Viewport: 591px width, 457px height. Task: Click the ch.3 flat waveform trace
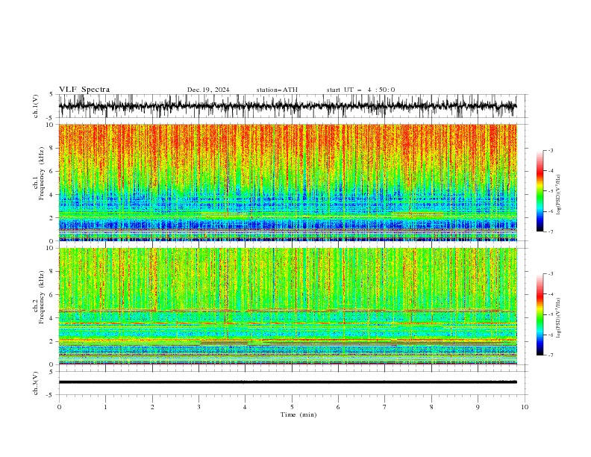tap(287, 382)
